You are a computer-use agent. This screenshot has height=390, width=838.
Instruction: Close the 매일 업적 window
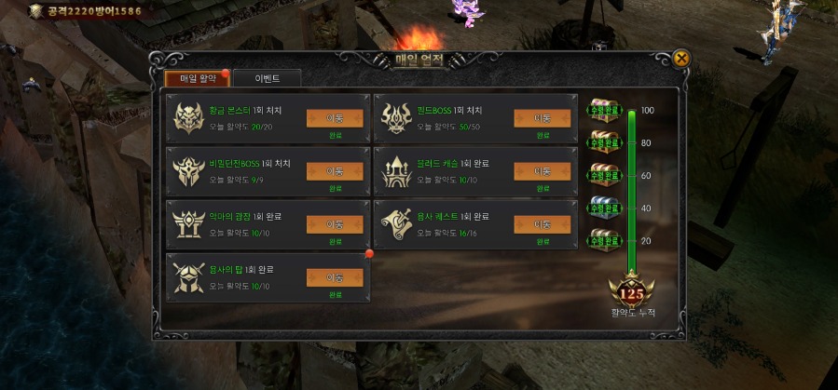pyautogui.click(x=680, y=59)
